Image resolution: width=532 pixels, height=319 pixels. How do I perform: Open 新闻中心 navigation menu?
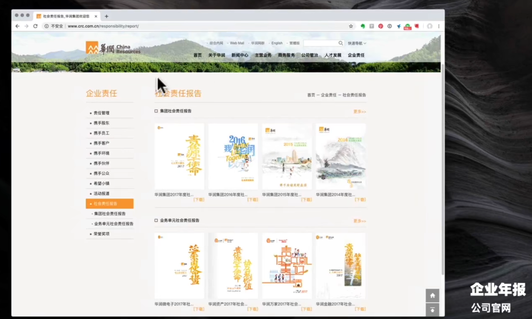point(240,55)
